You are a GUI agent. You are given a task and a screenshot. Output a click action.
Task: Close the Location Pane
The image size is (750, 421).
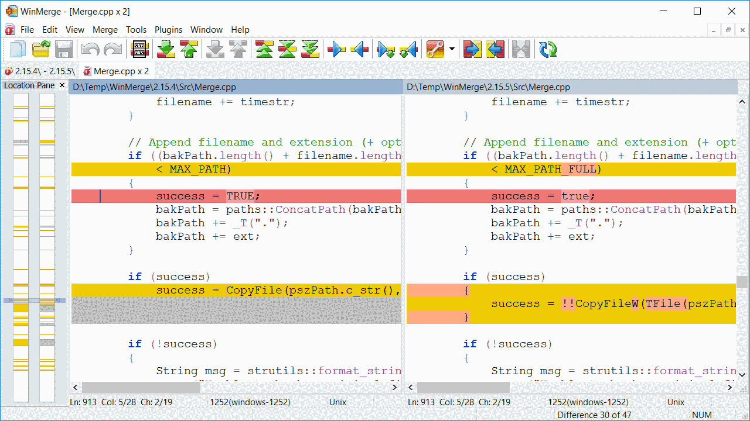(x=62, y=85)
